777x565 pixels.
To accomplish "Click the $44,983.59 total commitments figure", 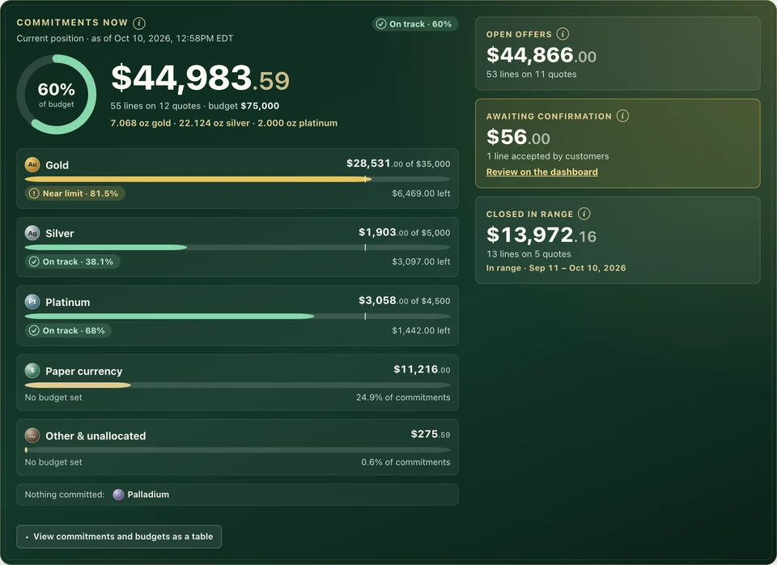I will (x=200, y=79).
